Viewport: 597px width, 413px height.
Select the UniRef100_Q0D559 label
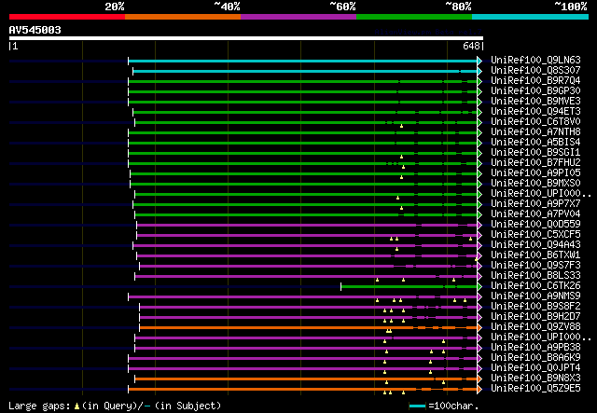coord(535,224)
